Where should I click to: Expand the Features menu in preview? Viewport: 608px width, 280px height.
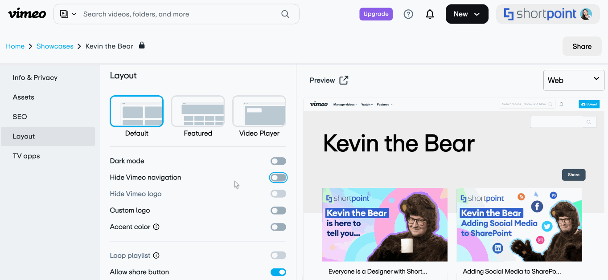[385, 105]
